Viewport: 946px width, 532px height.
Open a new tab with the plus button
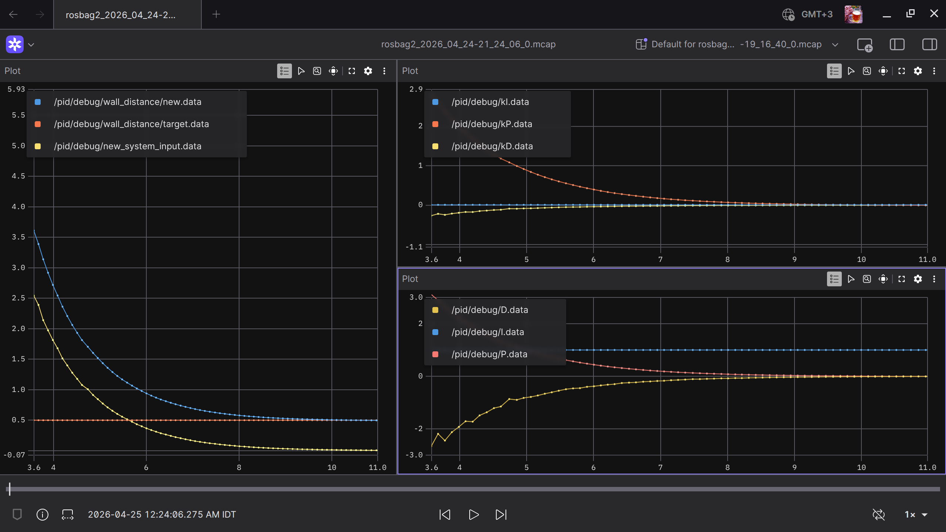216,14
